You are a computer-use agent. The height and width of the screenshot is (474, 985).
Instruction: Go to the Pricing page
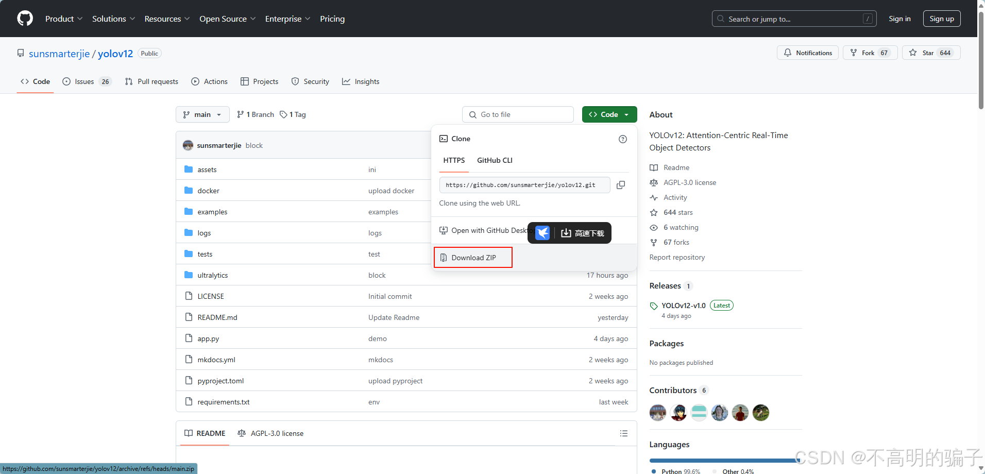332,19
